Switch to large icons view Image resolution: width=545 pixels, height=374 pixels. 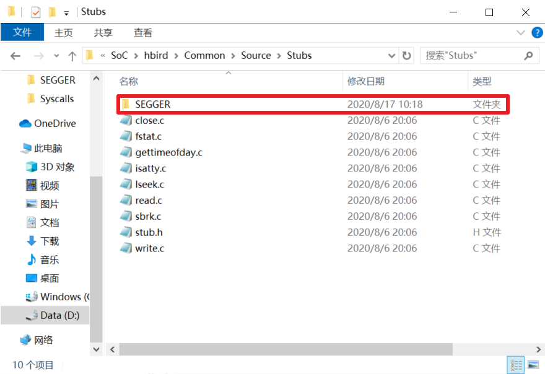coord(532,365)
